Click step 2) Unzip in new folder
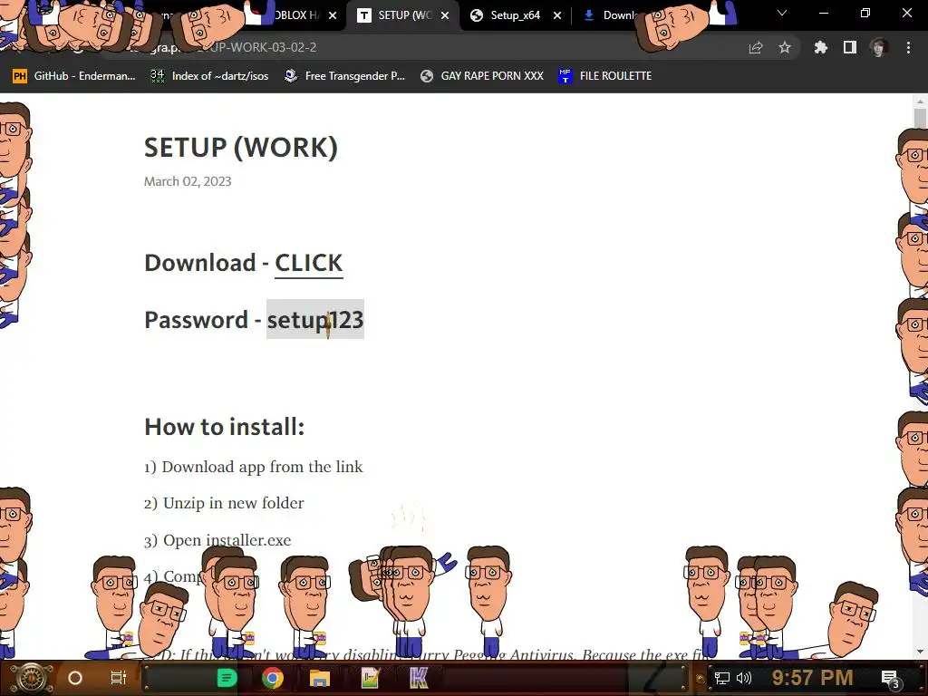Image resolution: width=928 pixels, height=696 pixels. point(224,503)
